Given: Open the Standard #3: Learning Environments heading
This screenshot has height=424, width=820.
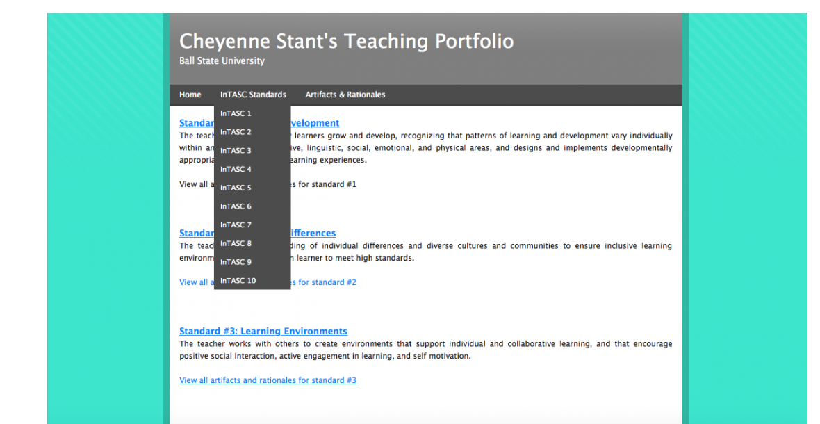Looking at the screenshot, I should tap(263, 332).
